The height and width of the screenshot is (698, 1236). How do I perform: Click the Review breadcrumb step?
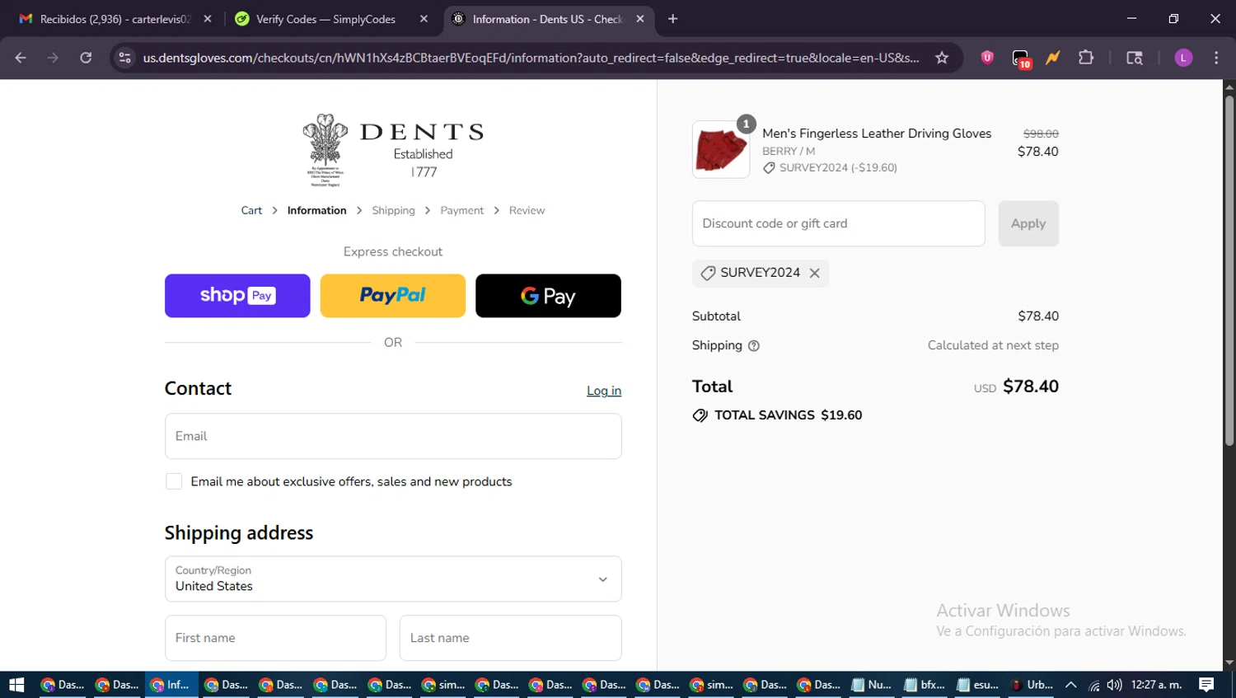(x=527, y=211)
